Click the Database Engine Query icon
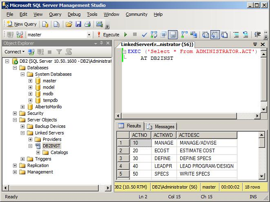The image size is (270, 202). [45, 24]
